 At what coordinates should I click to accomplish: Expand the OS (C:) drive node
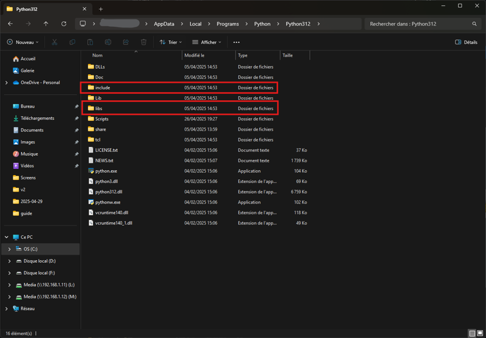pos(9,249)
